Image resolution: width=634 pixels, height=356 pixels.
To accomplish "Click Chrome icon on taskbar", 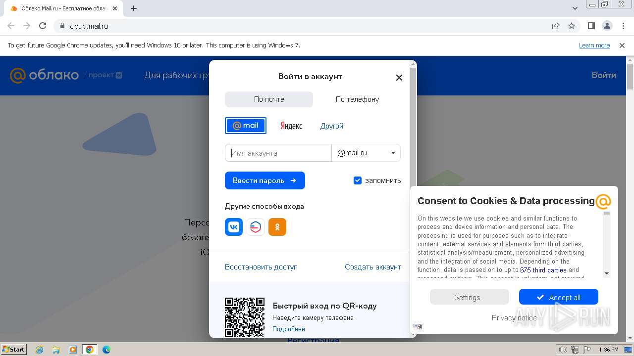I will [x=90, y=350].
